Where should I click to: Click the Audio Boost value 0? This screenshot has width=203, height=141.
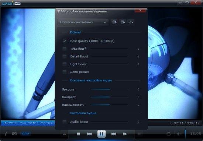point(138,122)
